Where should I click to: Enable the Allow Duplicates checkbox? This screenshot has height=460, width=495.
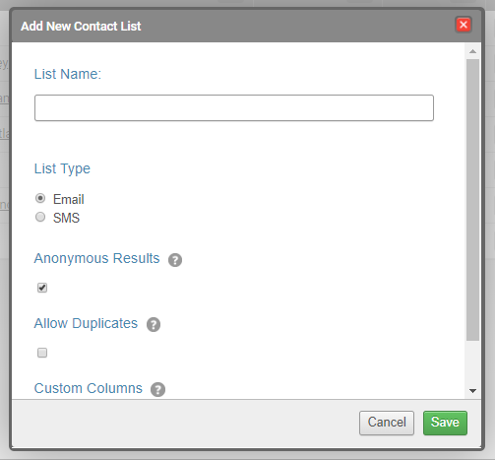coord(42,353)
